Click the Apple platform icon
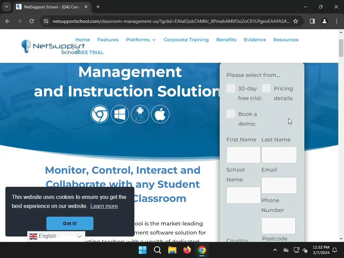 (160, 114)
